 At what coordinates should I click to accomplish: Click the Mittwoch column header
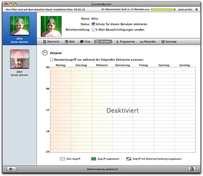pos(102,65)
